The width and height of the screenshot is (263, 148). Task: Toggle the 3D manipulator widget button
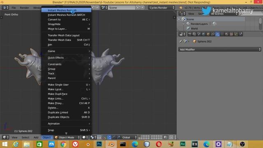(105, 137)
